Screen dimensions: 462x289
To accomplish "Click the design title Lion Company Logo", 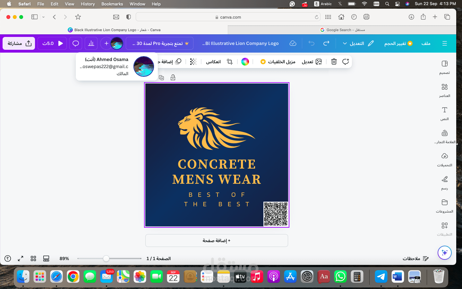I will [x=241, y=43].
